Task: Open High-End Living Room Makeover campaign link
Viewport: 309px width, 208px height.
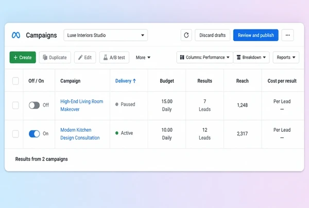Action: [x=81, y=106]
